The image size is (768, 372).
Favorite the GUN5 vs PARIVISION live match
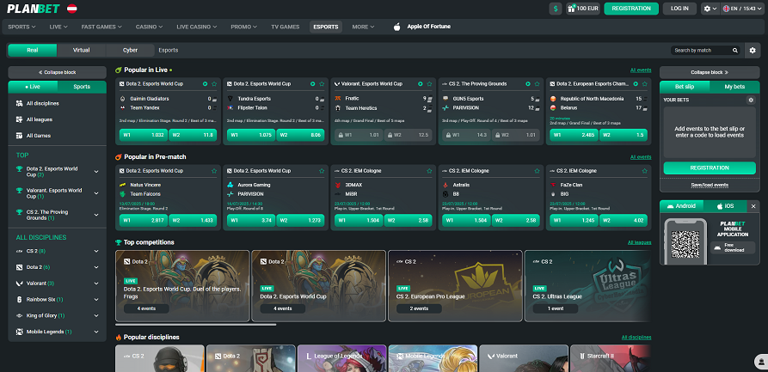(538, 84)
